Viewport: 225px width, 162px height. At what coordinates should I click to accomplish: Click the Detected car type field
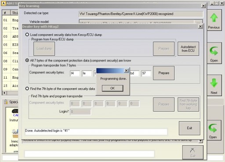(141, 14)
